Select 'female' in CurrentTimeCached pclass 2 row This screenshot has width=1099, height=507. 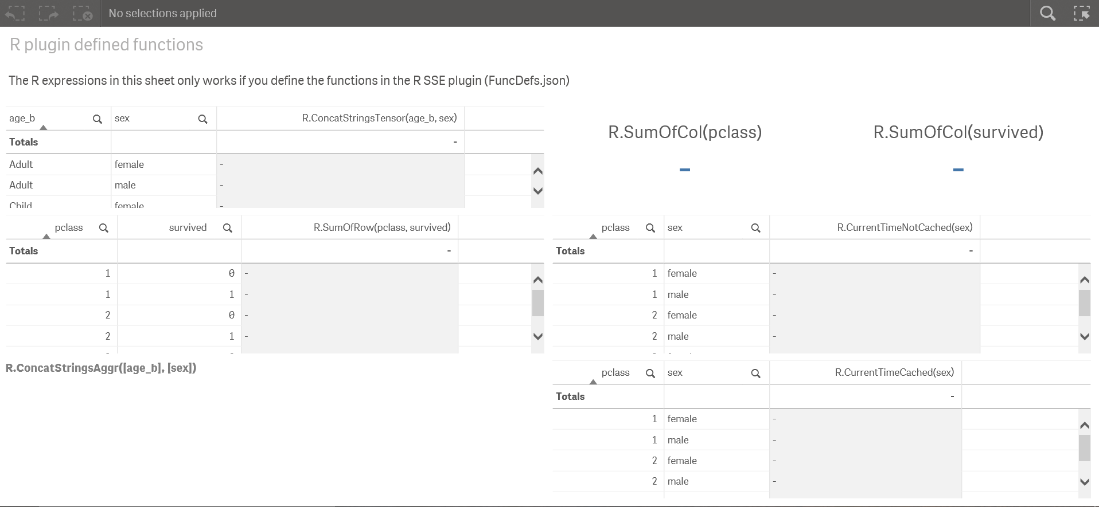(x=716, y=461)
